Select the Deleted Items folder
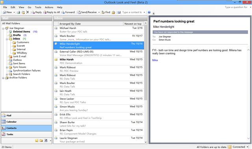 tap(22, 32)
